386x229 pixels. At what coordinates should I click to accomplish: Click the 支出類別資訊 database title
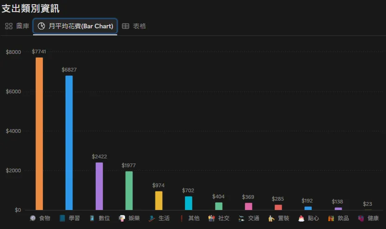31,8
